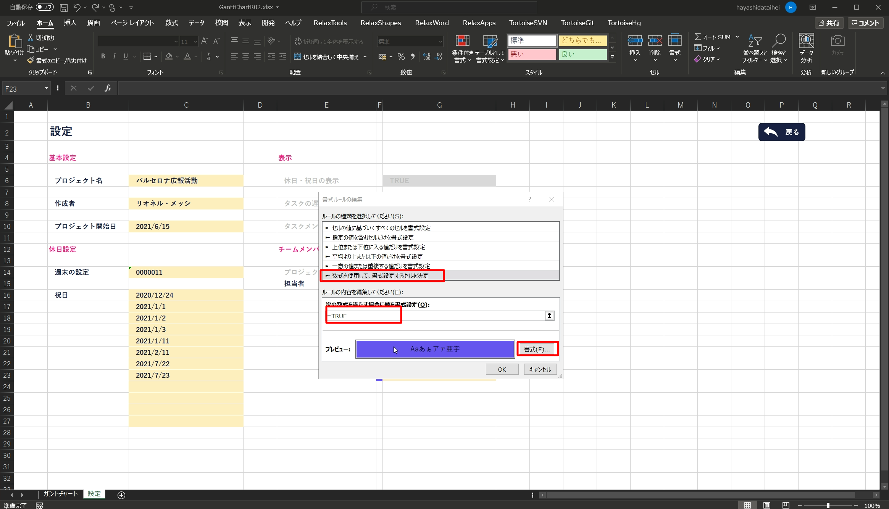
Task: Toggle the AutoSave switch
Action: 45,7
